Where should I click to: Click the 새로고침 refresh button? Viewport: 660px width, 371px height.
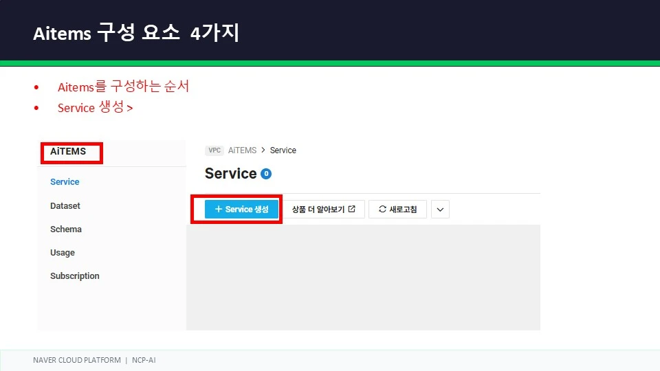[398, 209]
